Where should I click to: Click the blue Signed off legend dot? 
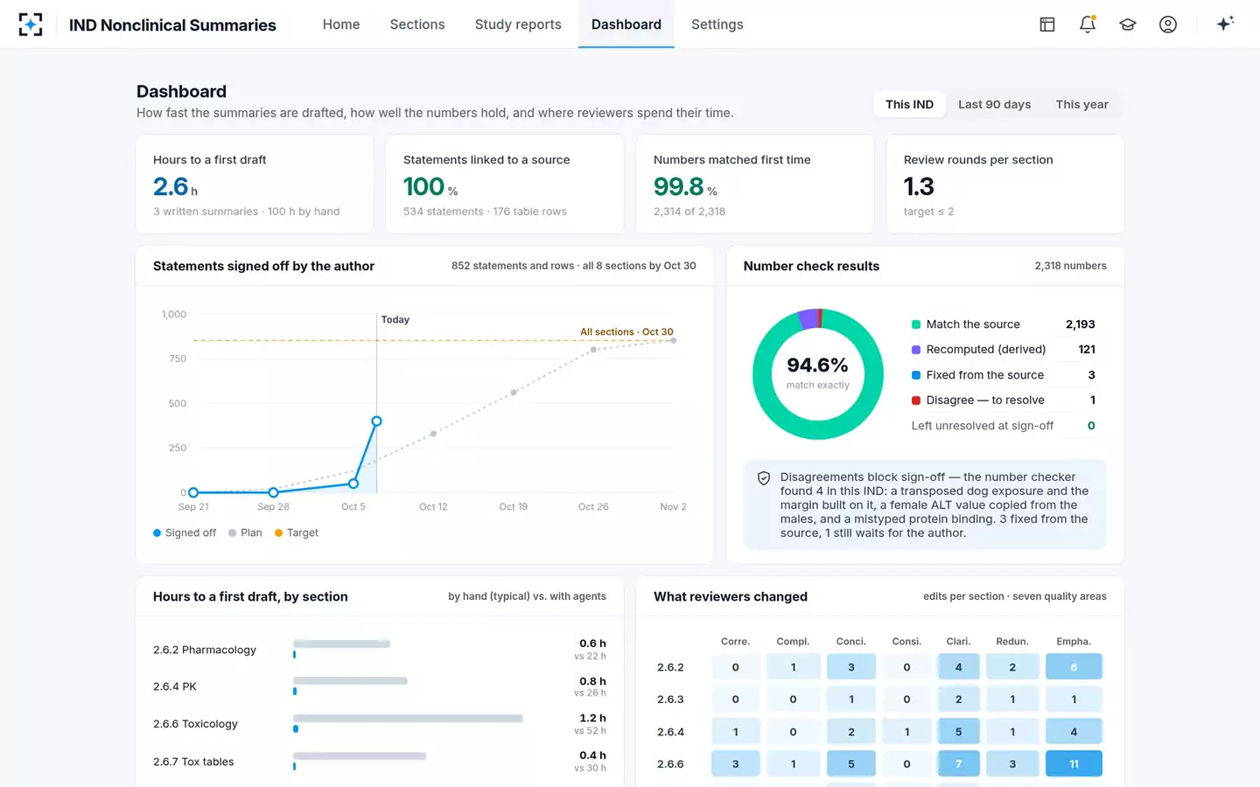[x=157, y=533]
